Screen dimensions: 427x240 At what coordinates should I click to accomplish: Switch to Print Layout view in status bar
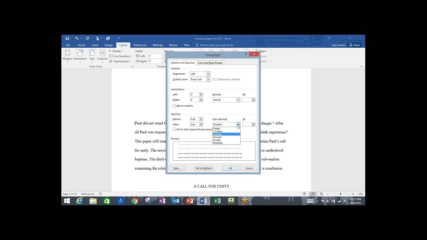[x=313, y=194]
